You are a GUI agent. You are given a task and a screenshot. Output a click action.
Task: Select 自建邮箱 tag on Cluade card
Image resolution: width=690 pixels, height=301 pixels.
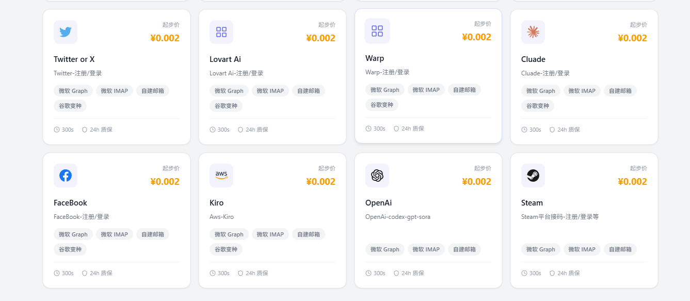620,91
